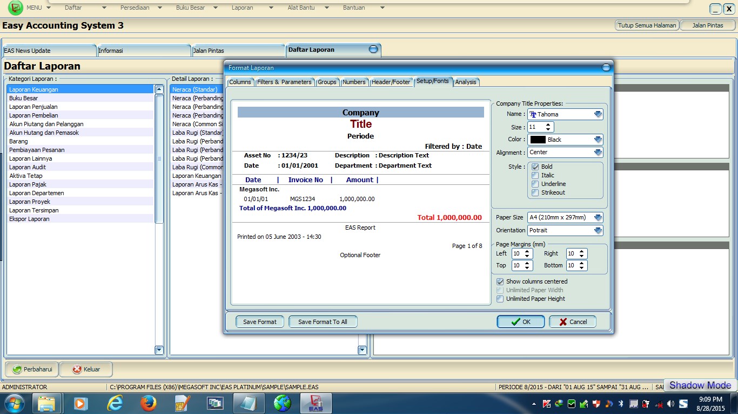
Task: Click the network signal tray icon
Action: point(659,404)
